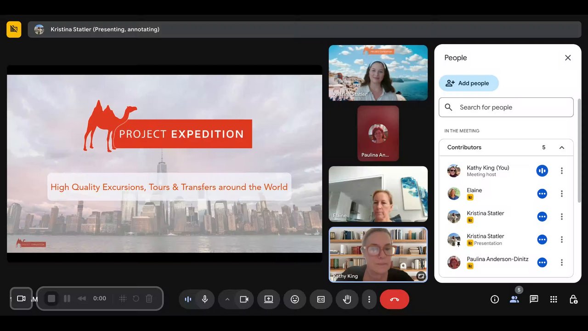Click the magnifier icon in people search
588x331 pixels.
tap(449, 107)
